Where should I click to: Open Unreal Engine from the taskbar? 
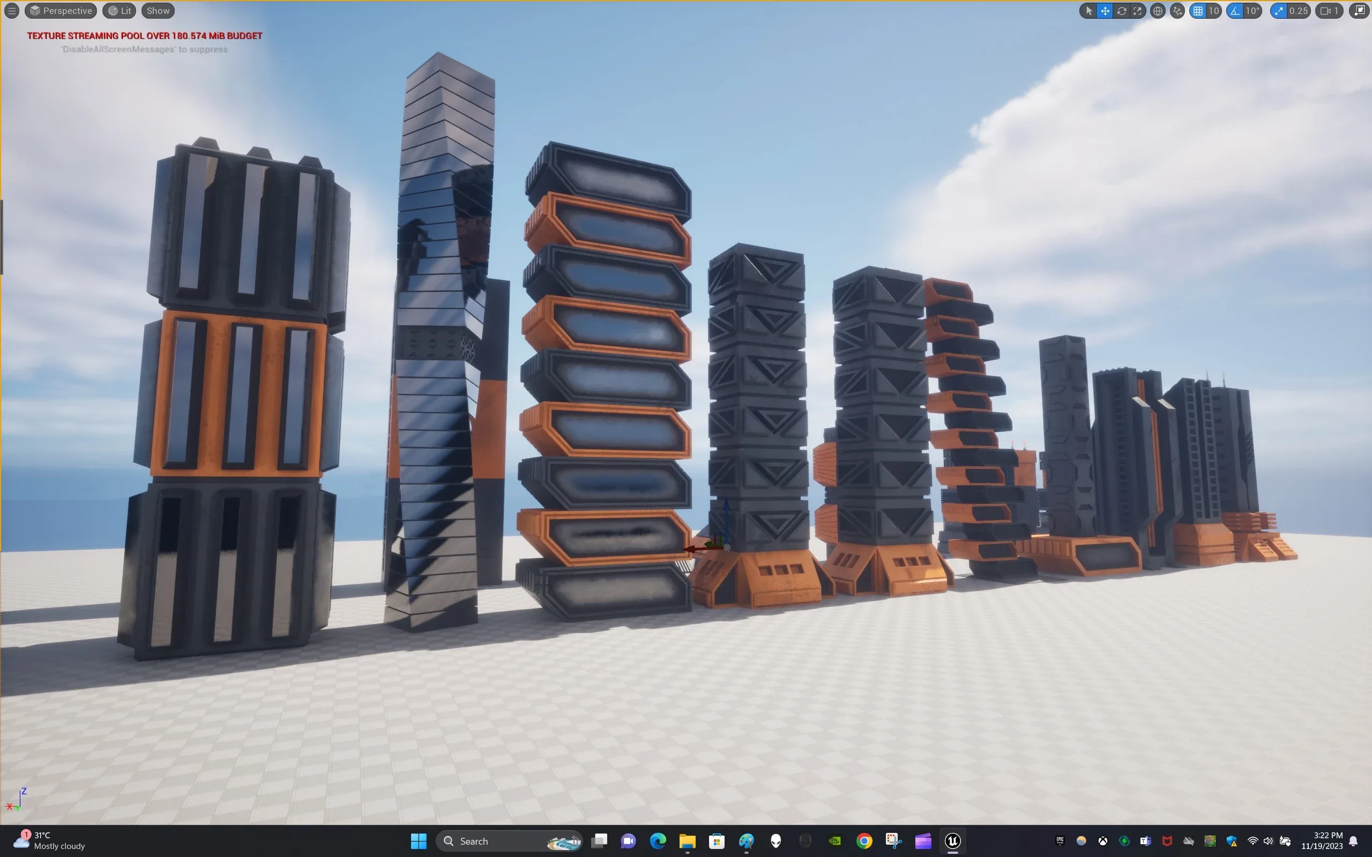tap(952, 840)
